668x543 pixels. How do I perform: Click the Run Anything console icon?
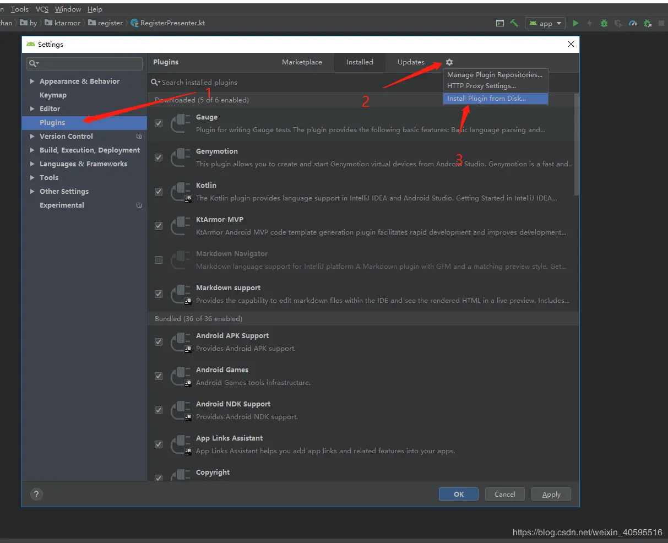click(499, 23)
